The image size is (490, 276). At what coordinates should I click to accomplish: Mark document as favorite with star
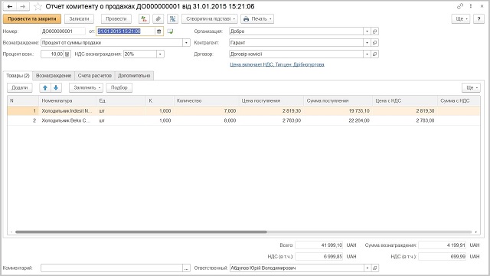point(38,6)
